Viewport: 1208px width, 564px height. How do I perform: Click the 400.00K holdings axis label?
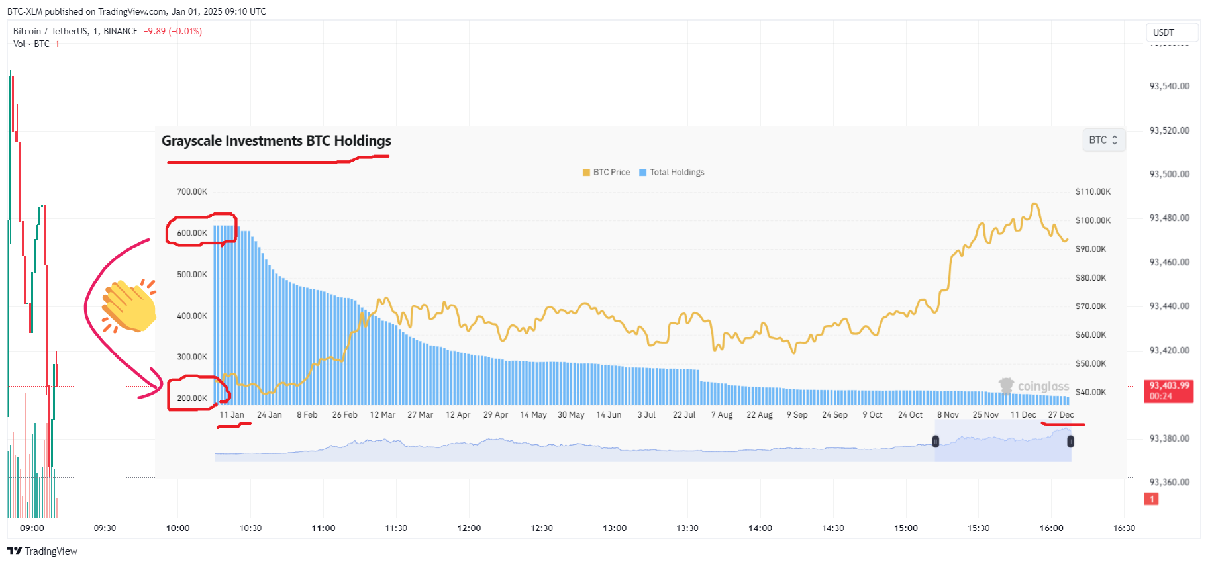pos(192,316)
